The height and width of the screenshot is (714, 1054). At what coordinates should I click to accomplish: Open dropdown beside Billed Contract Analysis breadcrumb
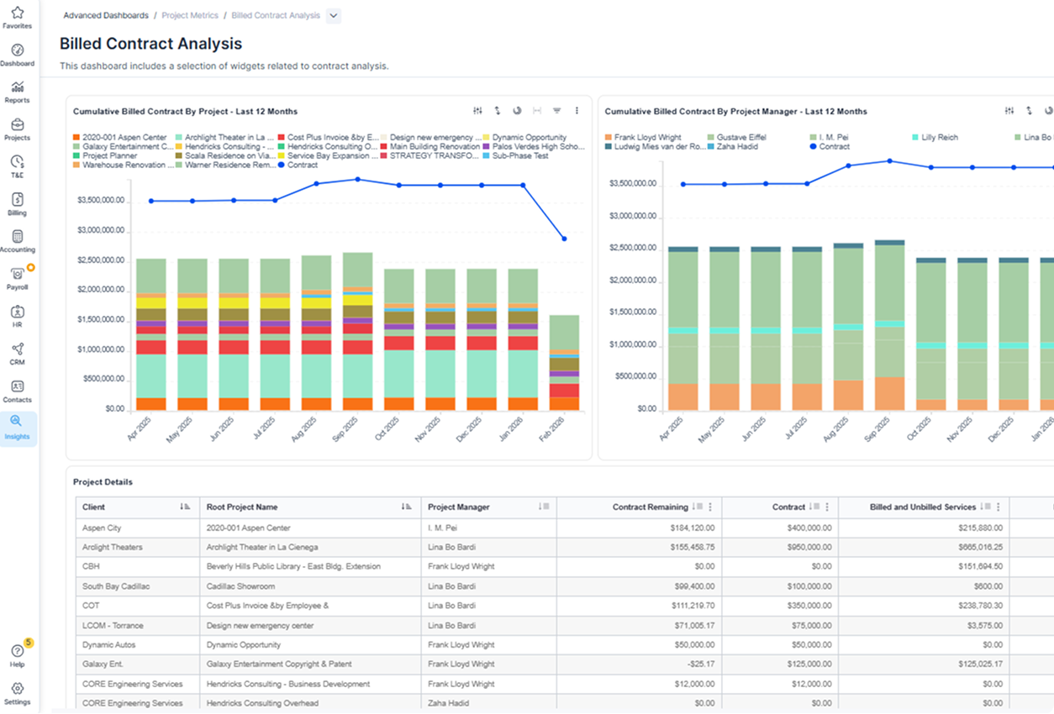(333, 15)
